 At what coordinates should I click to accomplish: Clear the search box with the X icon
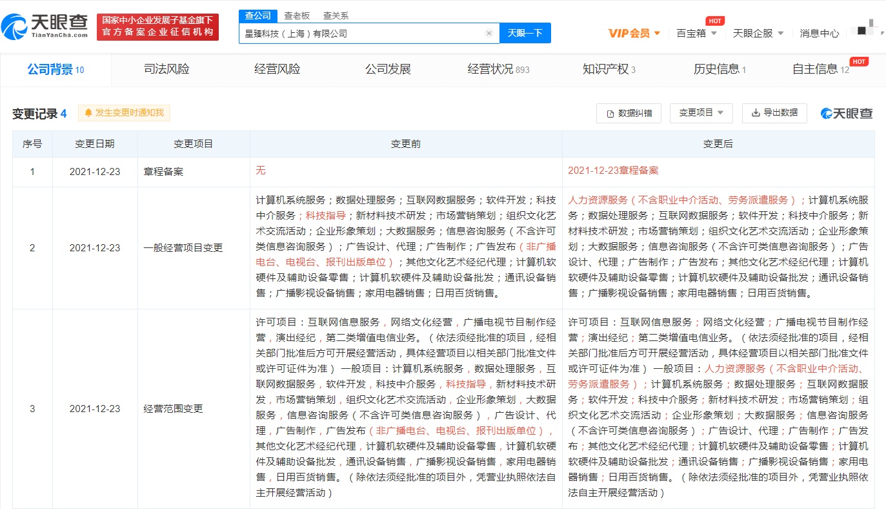(x=489, y=33)
